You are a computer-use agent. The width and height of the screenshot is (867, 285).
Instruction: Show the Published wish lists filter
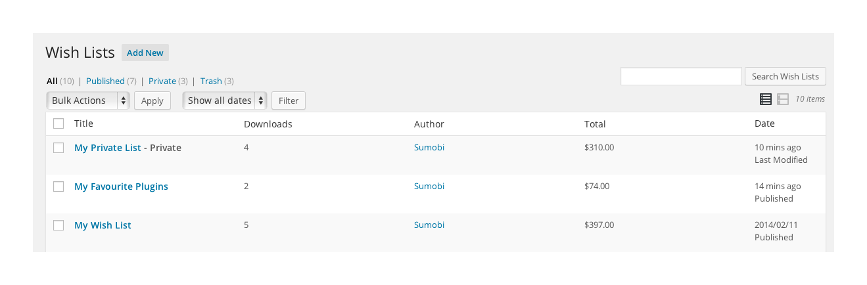[105, 81]
